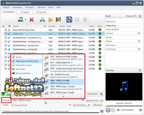Expand the Durchsuchen arrow menu
Viewport: 144px width, 115px height.
(89, 105)
